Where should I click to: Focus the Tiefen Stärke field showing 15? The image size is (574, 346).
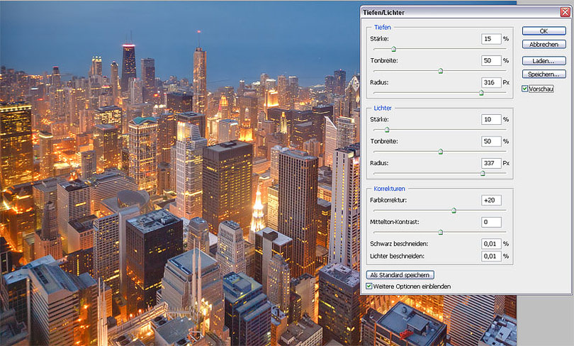point(491,39)
